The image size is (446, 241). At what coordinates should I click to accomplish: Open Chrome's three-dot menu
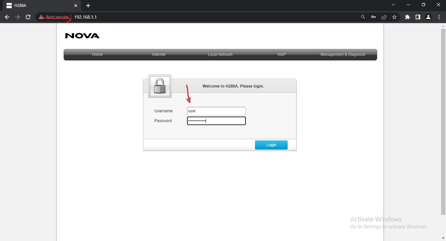[x=439, y=17]
